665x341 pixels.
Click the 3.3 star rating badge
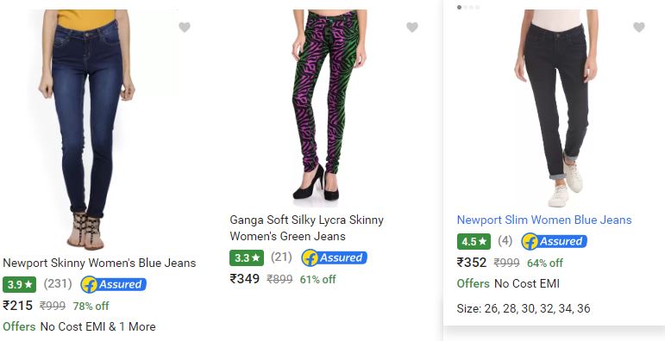tap(247, 257)
